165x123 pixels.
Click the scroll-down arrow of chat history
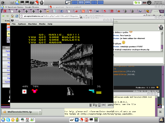tap(162, 50)
